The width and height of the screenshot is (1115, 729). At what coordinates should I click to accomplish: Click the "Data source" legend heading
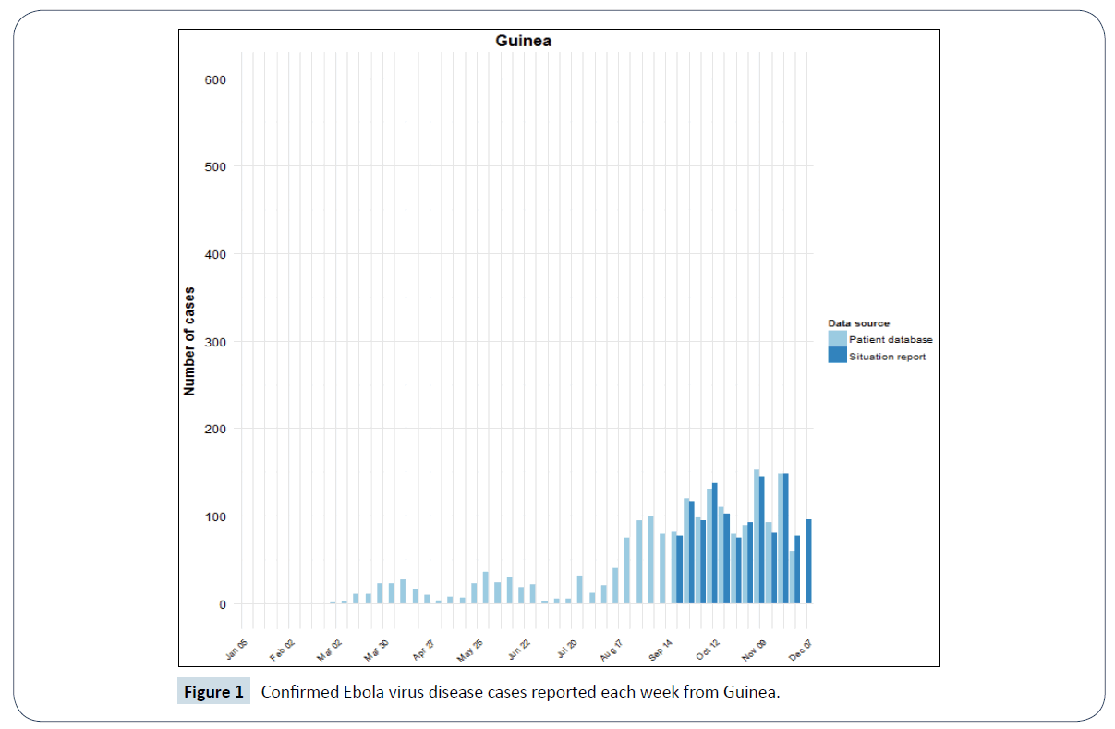[858, 323]
